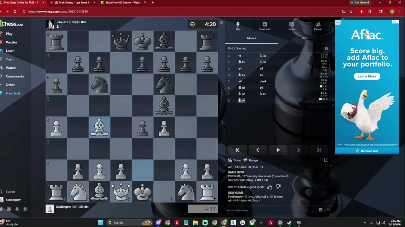Give PIPOKML a thumbs down
405x227 pixels.
point(278,187)
